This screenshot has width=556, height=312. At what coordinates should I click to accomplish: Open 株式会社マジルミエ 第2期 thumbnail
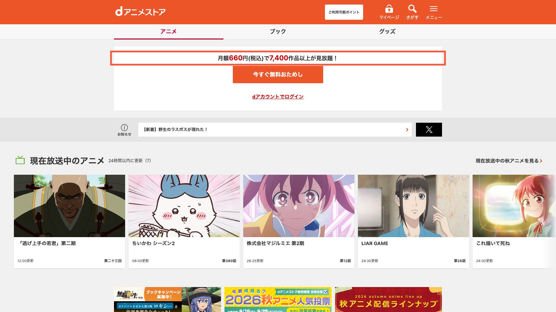pyautogui.click(x=299, y=206)
